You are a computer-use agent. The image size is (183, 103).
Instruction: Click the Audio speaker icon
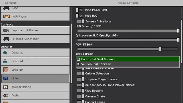(6, 96)
